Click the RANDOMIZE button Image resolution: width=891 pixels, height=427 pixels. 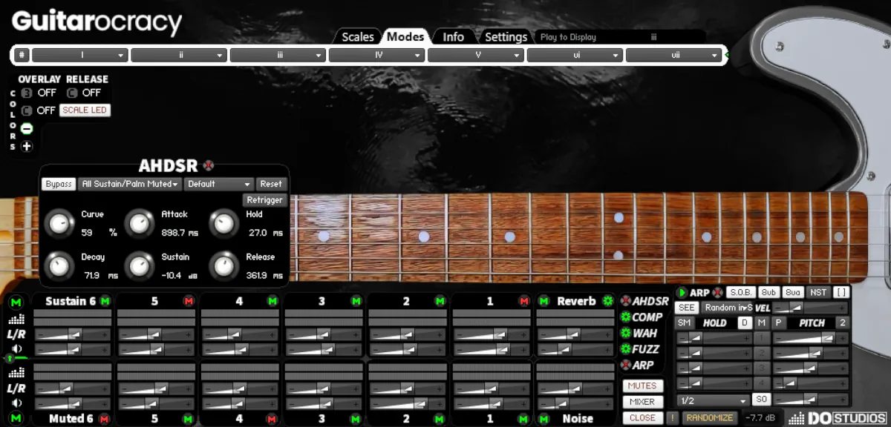point(710,417)
